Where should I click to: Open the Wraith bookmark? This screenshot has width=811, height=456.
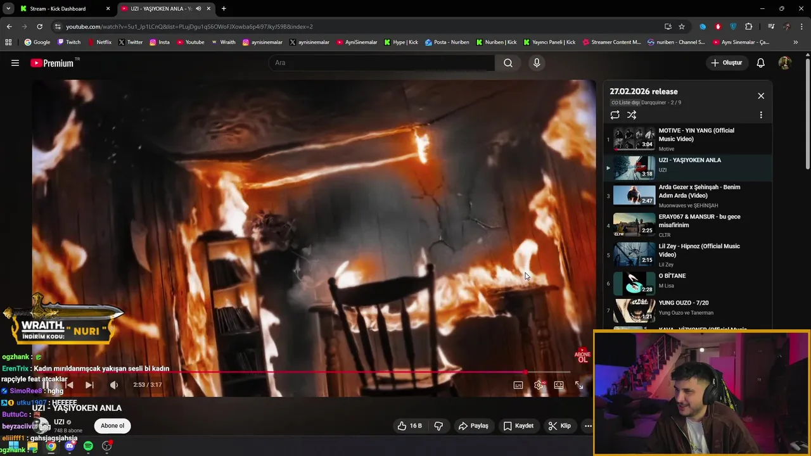(x=223, y=42)
